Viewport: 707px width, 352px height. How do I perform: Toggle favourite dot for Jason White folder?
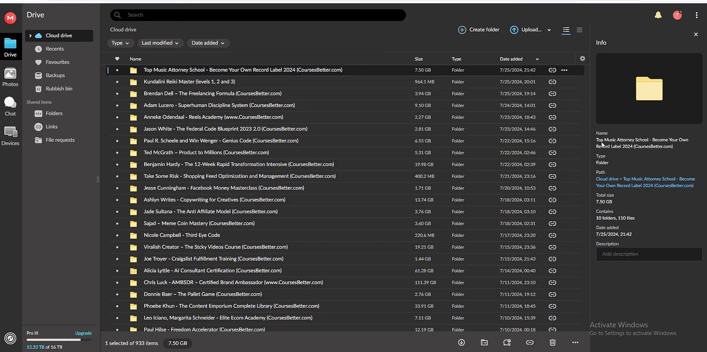(x=117, y=129)
